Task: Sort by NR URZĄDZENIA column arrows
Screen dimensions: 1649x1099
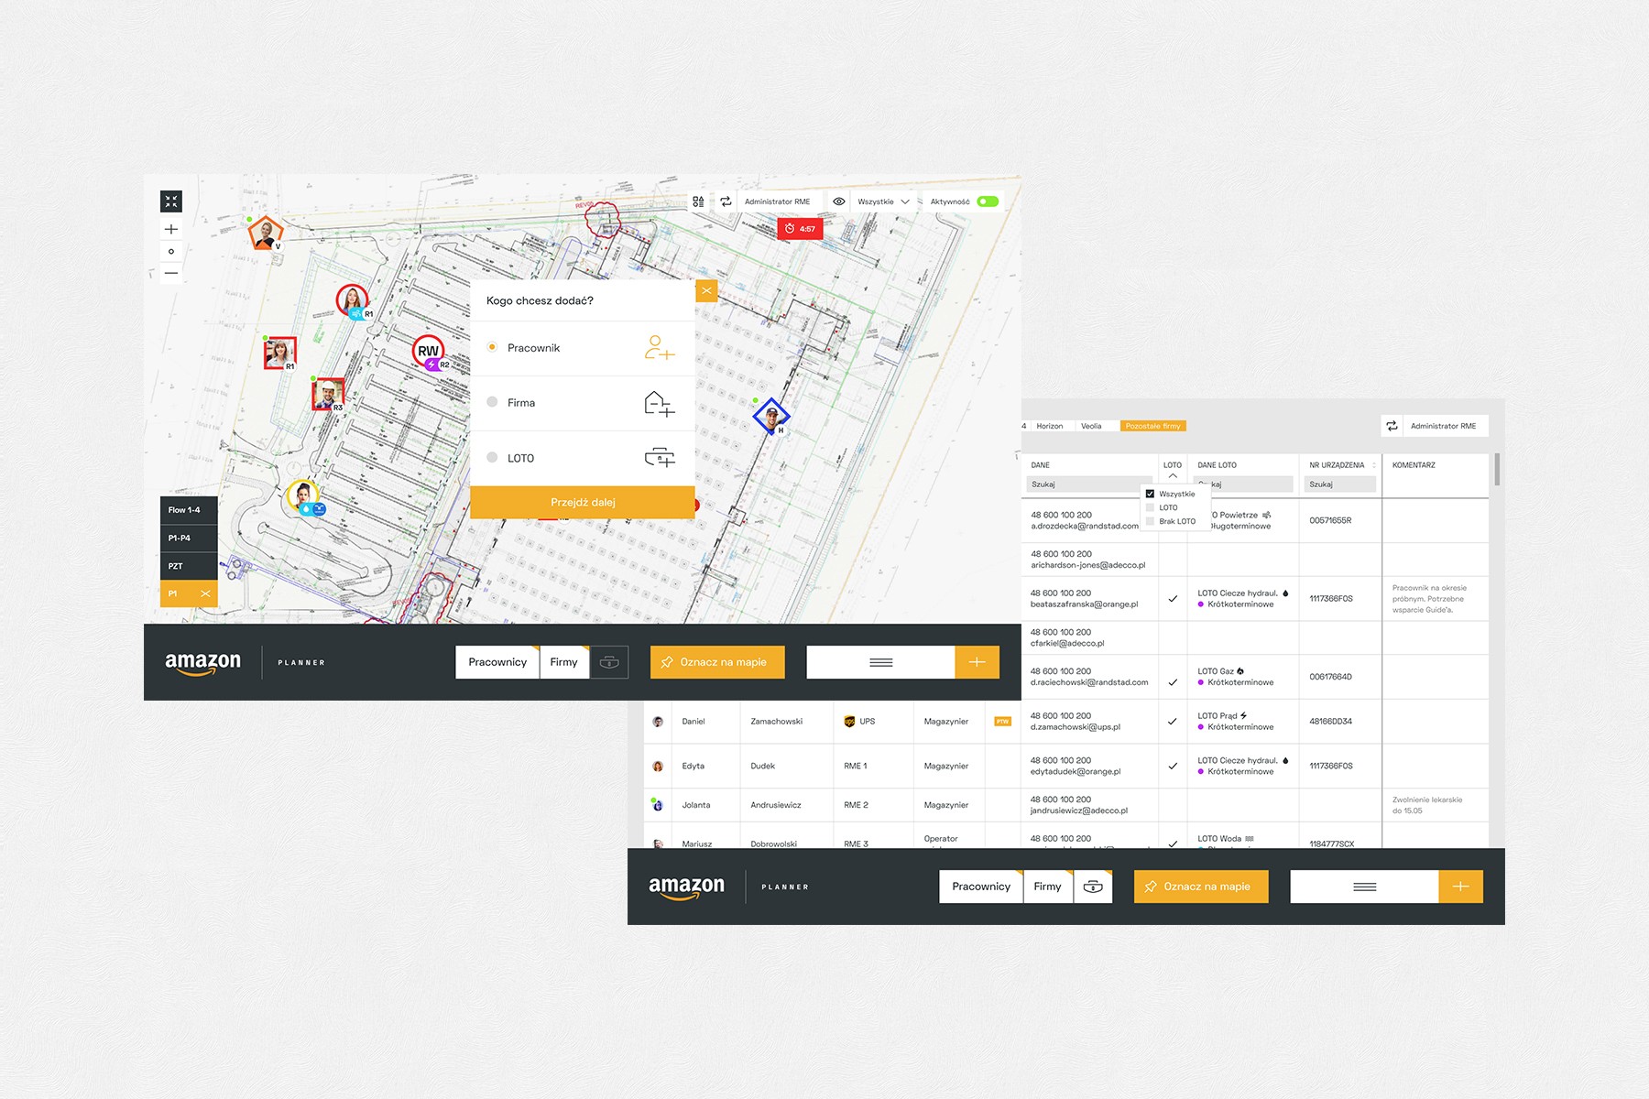Action: coord(1373,465)
